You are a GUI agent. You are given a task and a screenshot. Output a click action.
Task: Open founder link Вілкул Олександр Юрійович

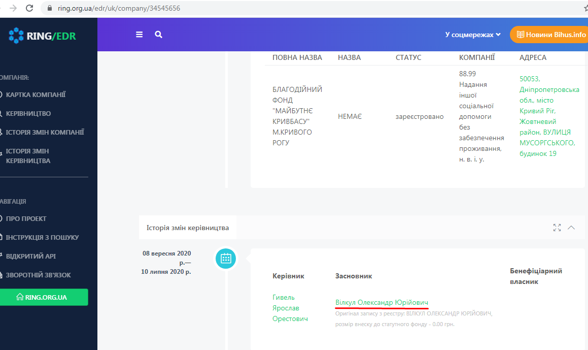coord(382,302)
